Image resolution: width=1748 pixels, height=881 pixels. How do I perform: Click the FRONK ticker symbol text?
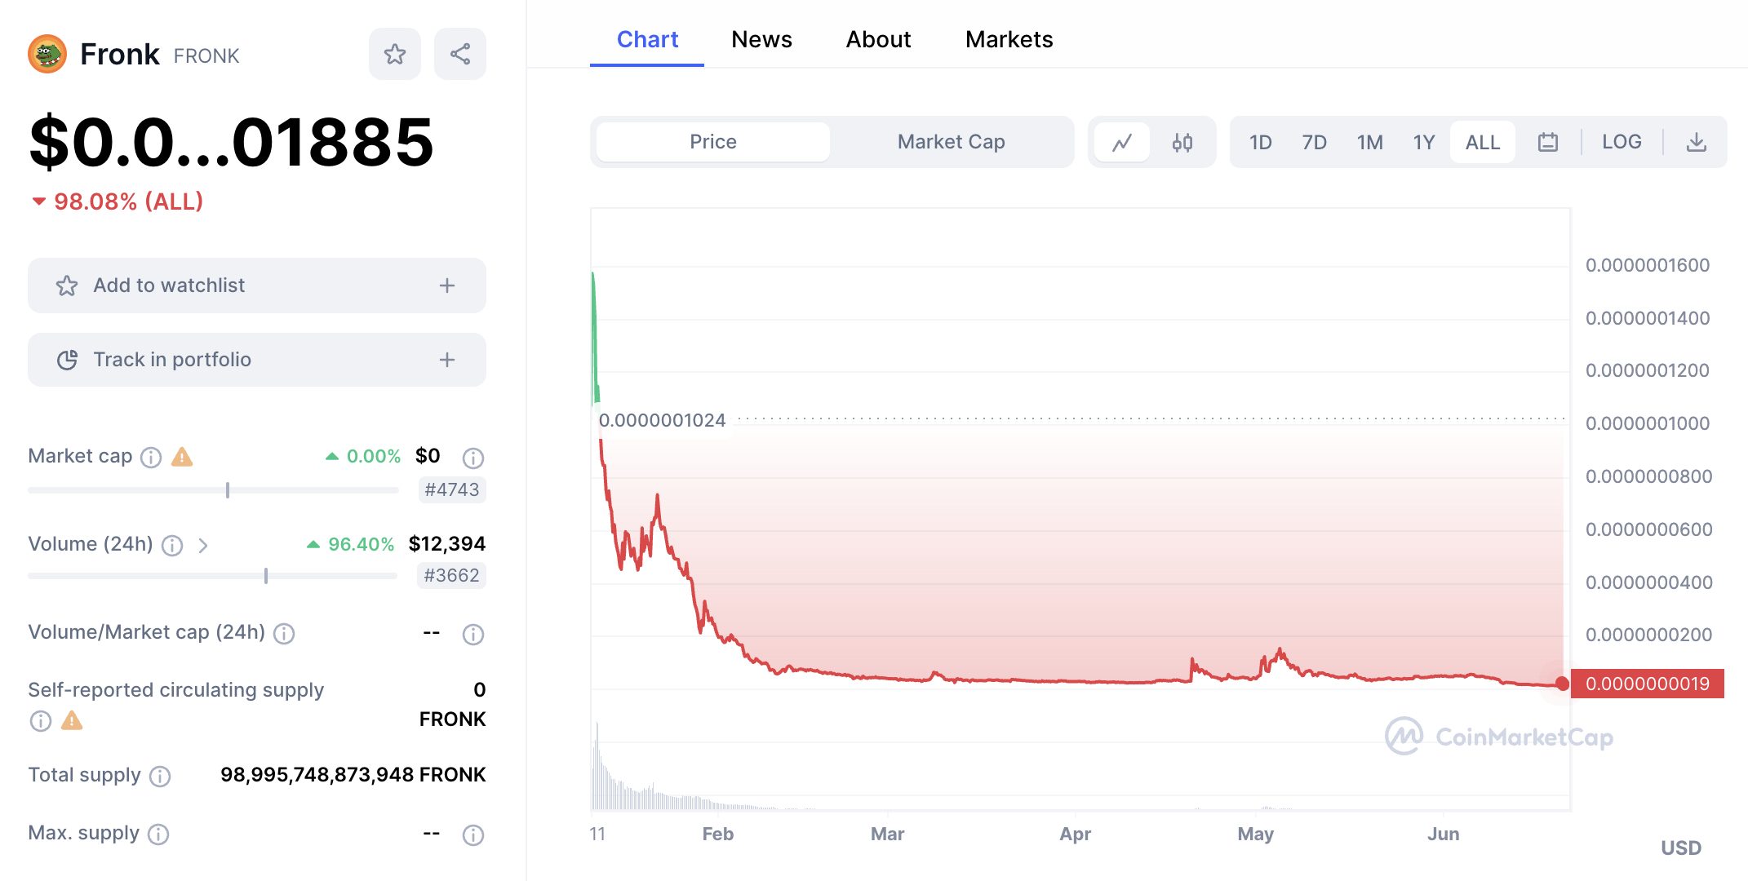(x=206, y=55)
